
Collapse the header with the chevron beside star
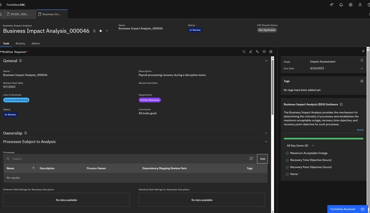pyautogui.click(x=107, y=31)
